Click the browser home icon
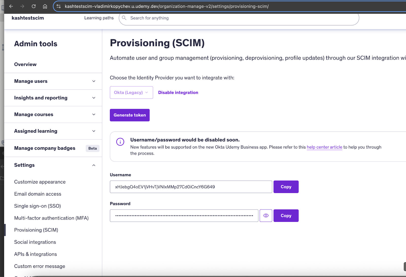406x277 pixels. click(x=45, y=6)
